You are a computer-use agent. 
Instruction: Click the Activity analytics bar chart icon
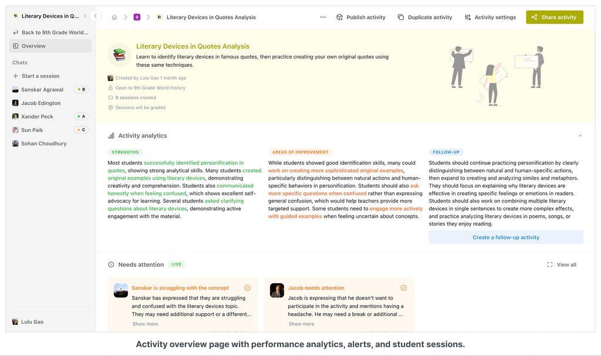coord(111,135)
